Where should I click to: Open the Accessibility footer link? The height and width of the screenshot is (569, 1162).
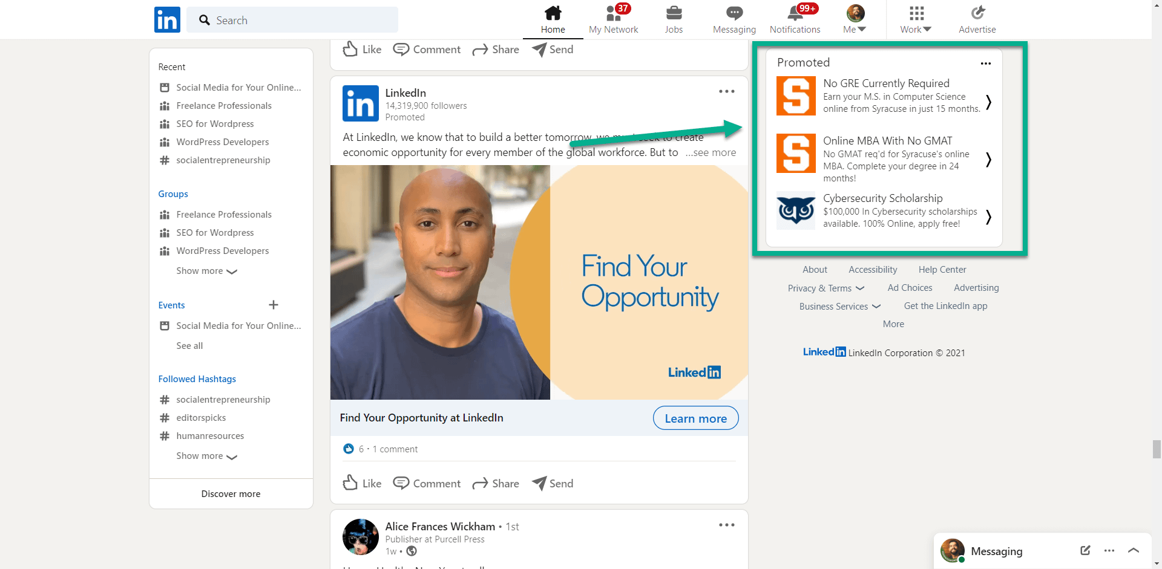click(873, 270)
